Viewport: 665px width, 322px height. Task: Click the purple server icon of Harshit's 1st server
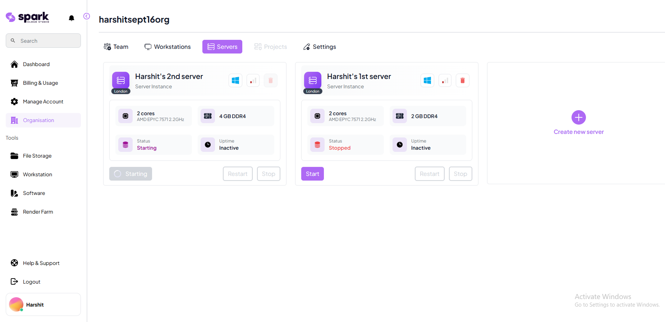coord(313,80)
